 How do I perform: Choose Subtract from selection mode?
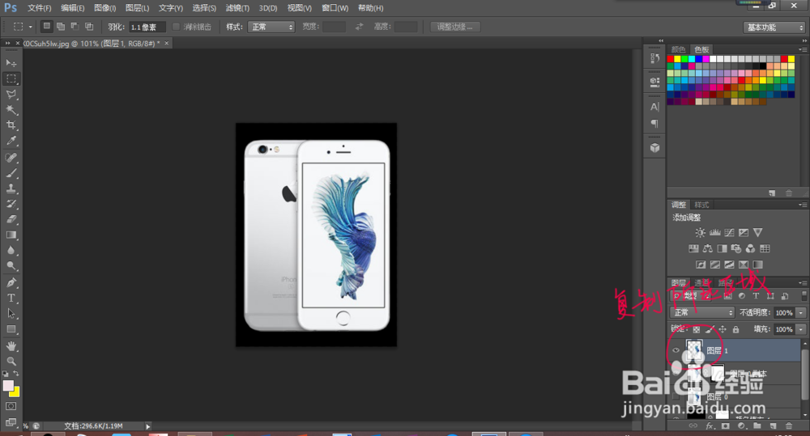pos(75,27)
